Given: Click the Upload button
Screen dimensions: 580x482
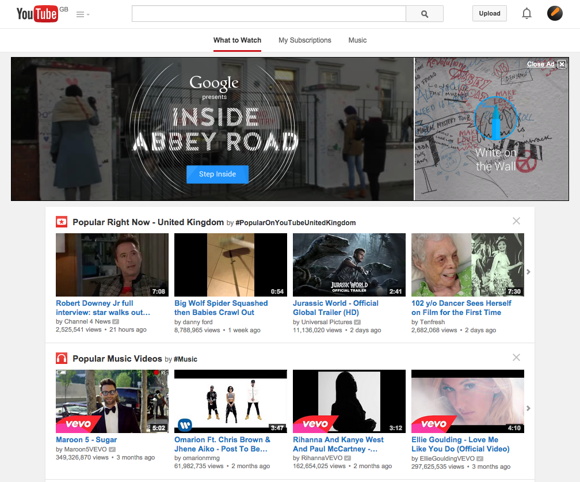Looking at the screenshot, I should 490,14.
